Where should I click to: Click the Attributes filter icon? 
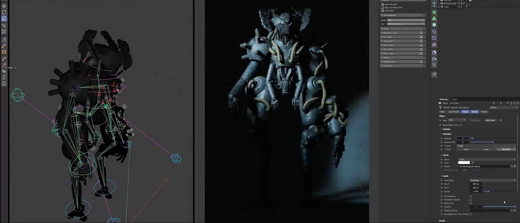tap(507, 103)
